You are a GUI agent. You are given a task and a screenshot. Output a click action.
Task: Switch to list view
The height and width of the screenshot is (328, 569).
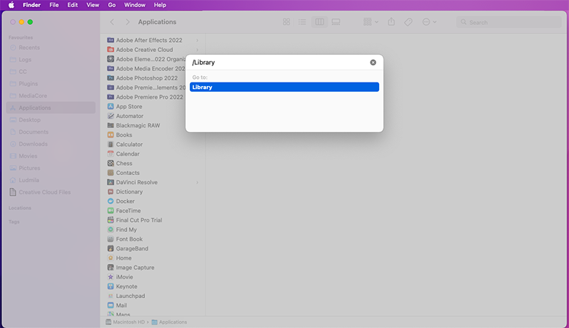pos(302,22)
